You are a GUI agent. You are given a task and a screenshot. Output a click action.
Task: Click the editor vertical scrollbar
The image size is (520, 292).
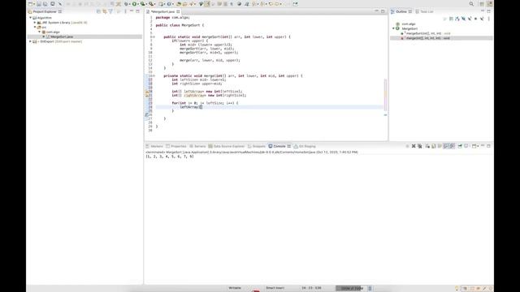[385, 94]
